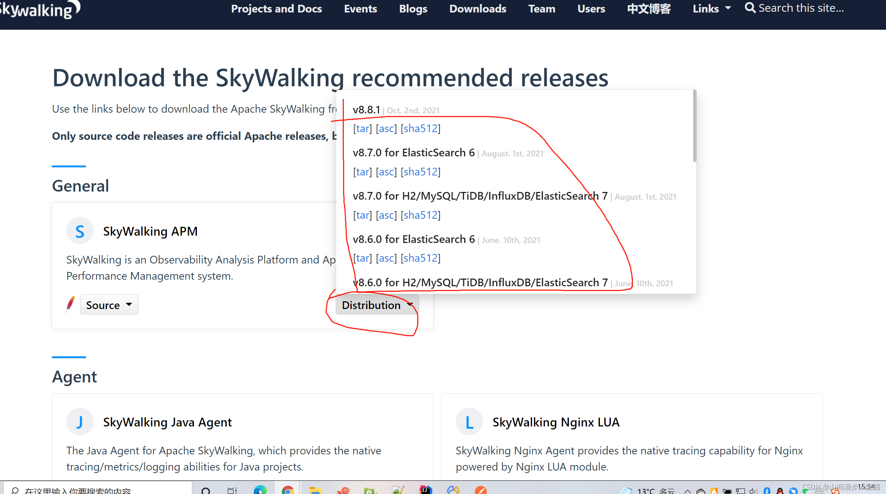Open Google Chrome from the taskbar
The width and height of the screenshot is (886, 494).
(x=288, y=490)
